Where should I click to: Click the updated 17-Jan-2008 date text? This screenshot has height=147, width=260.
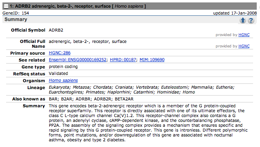click(235, 13)
